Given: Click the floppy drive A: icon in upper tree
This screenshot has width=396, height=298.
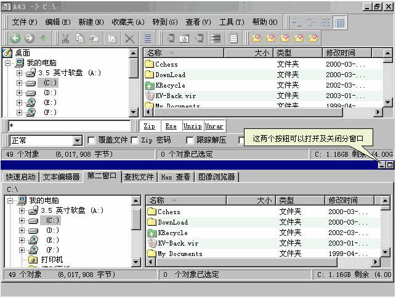Looking at the screenshot, I should point(31,73).
